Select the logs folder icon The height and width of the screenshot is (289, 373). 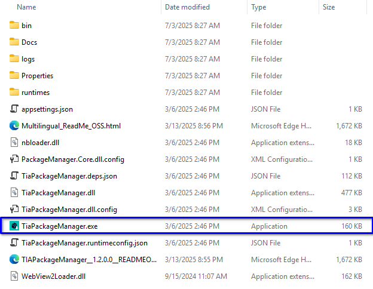click(14, 59)
